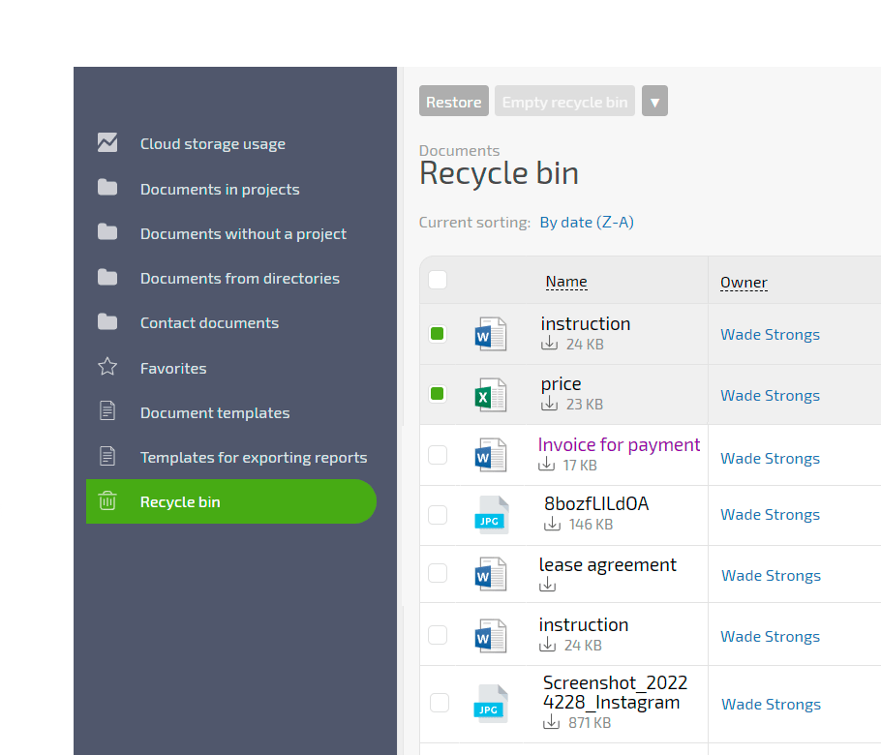This screenshot has width=881, height=755.
Task: Open Document templates
Action: tap(215, 413)
